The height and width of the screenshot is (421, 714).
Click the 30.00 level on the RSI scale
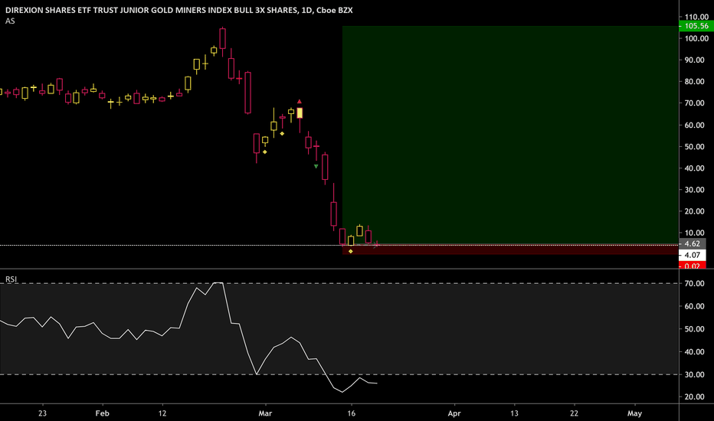[694, 374]
